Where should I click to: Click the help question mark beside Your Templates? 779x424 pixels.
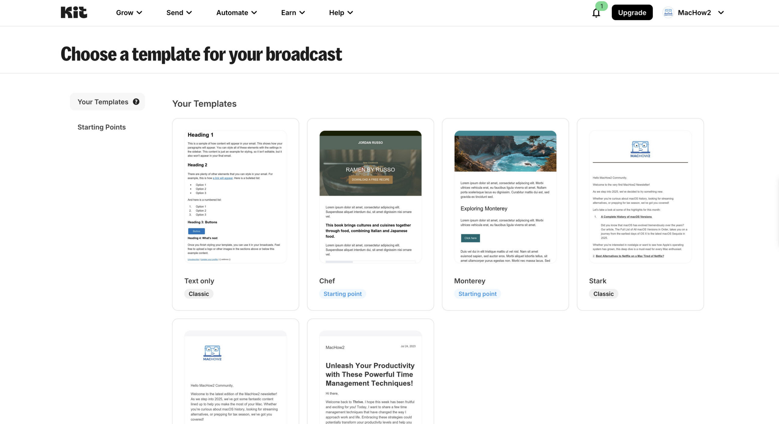[x=136, y=102]
